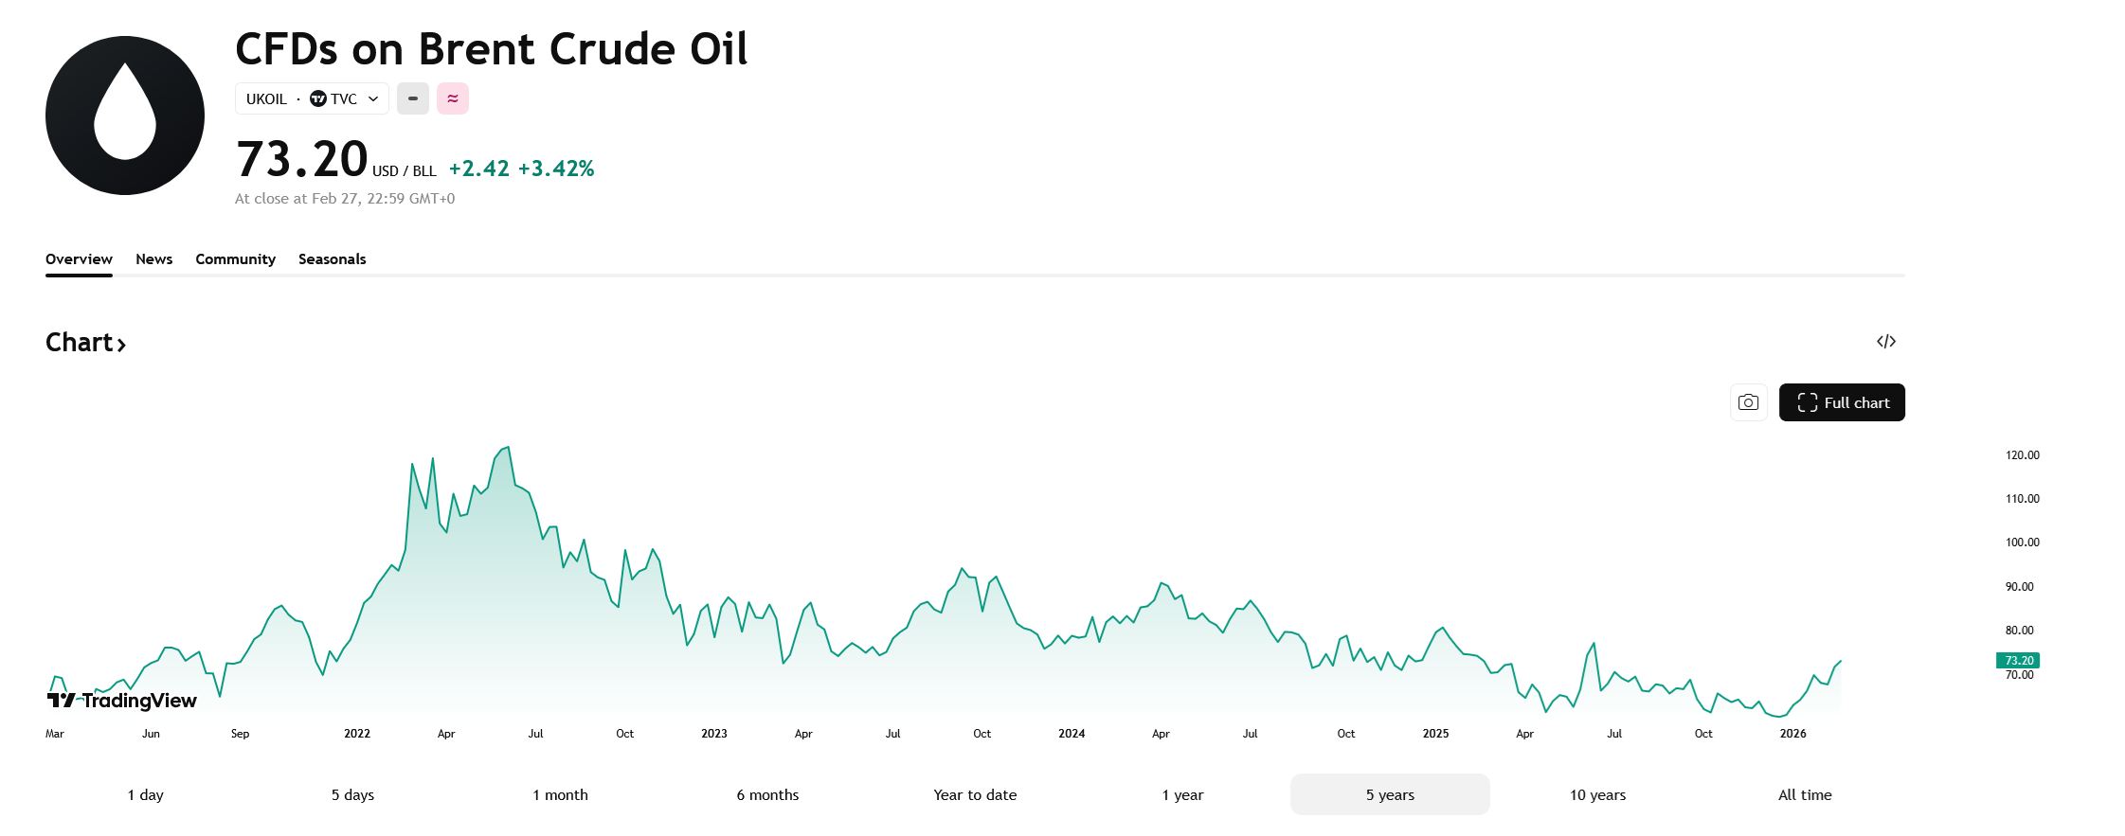Click the Brent Crude Oil drop logo
Screen dimensions: 2125x836
tap(125, 116)
